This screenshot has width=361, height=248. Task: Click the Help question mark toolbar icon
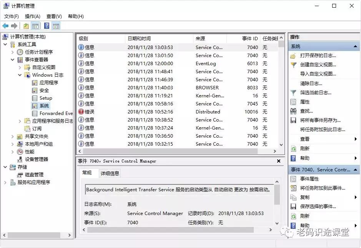47,26
